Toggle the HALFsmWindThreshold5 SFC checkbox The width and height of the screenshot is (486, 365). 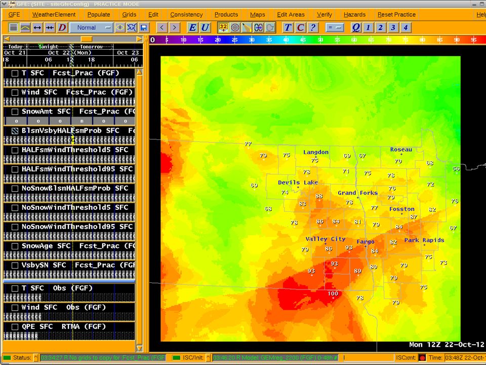click(15, 150)
